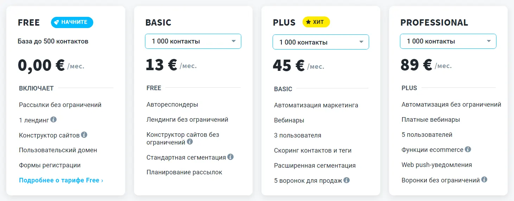This screenshot has width=514, height=201.
Task: Open the Plus plan contacts dropdown
Action: [321, 42]
